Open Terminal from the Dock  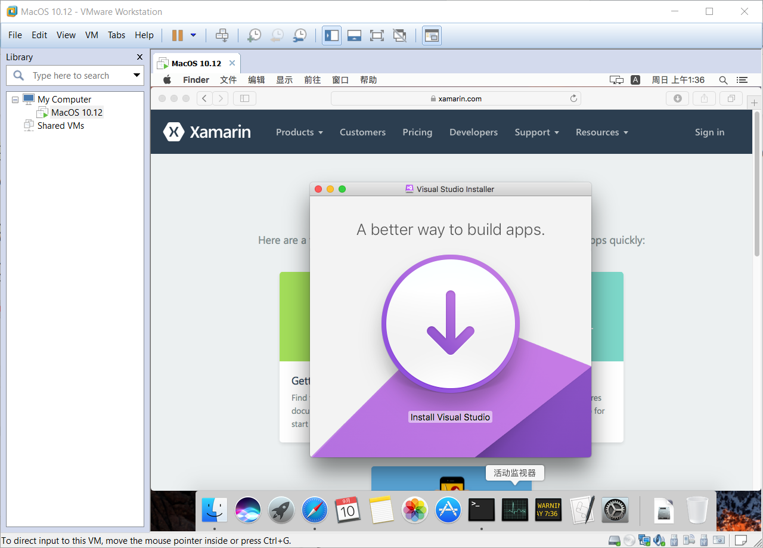481,510
